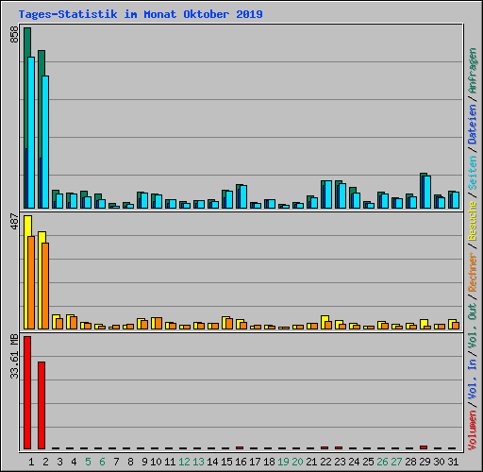This screenshot has height=472, width=483.
Task: Click the y-axis value 487
Action: pyautogui.click(x=14, y=221)
